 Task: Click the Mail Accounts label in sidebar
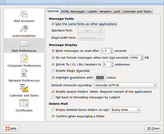[x=24, y=21]
